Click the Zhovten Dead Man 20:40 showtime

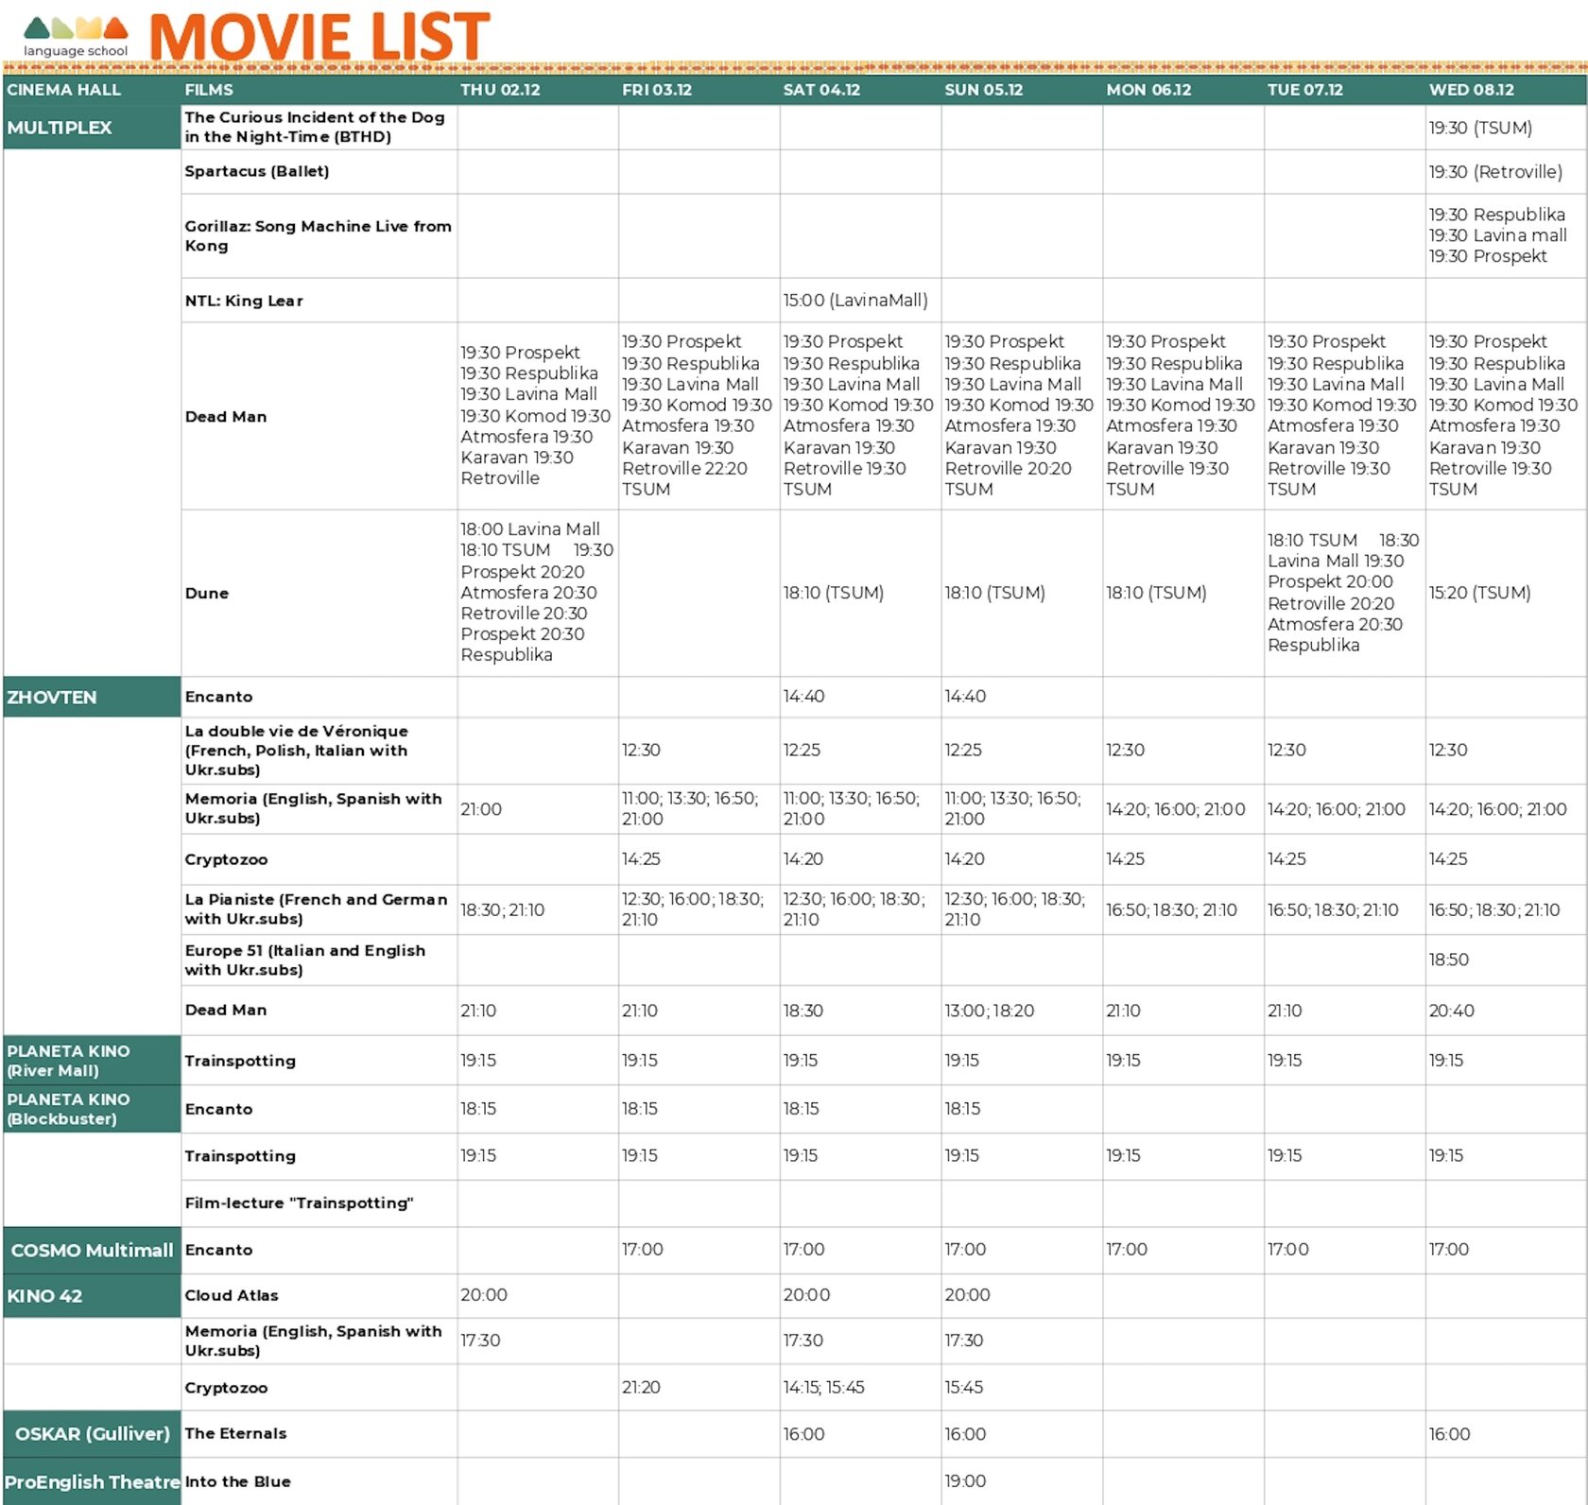(1451, 1011)
